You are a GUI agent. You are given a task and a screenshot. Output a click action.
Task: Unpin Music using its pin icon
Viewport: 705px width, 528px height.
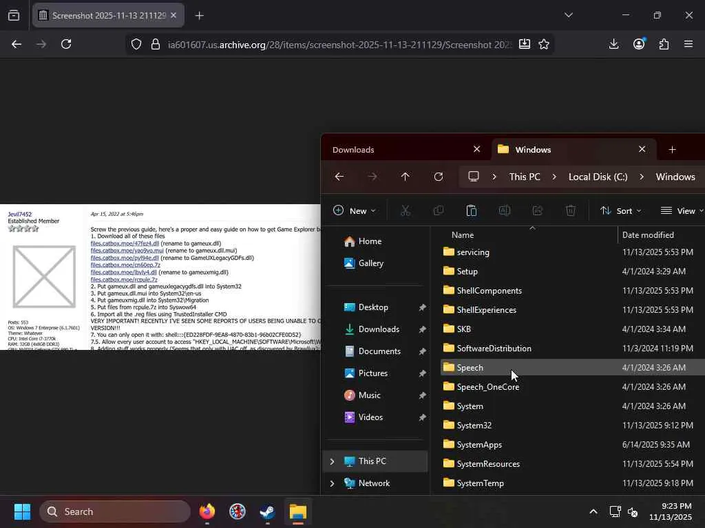[422, 395]
